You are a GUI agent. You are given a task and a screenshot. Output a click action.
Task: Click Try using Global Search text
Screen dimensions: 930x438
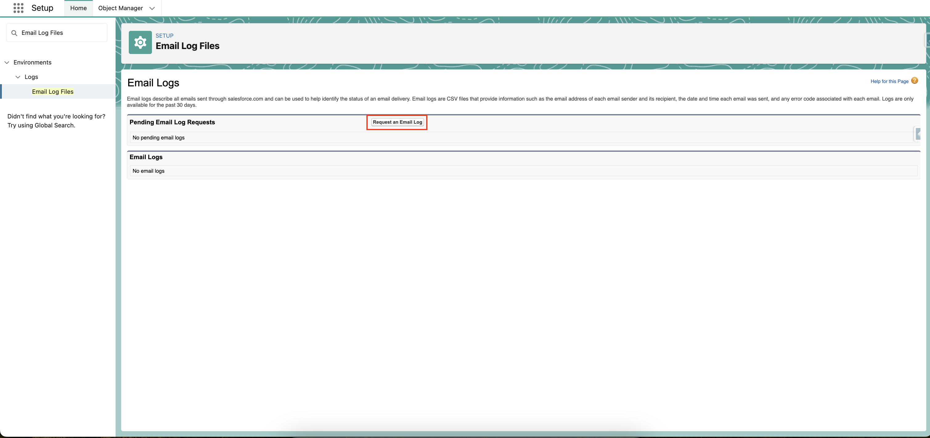[x=41, y=125]
